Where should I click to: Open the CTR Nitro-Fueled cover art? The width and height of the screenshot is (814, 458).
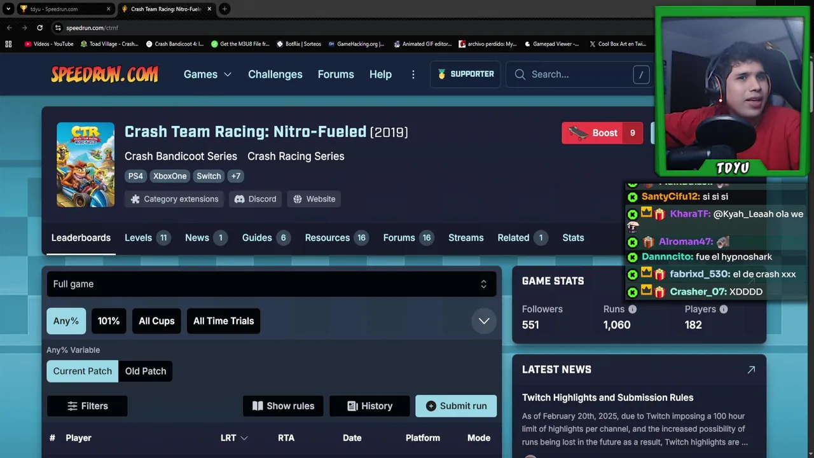coord(85,165)
